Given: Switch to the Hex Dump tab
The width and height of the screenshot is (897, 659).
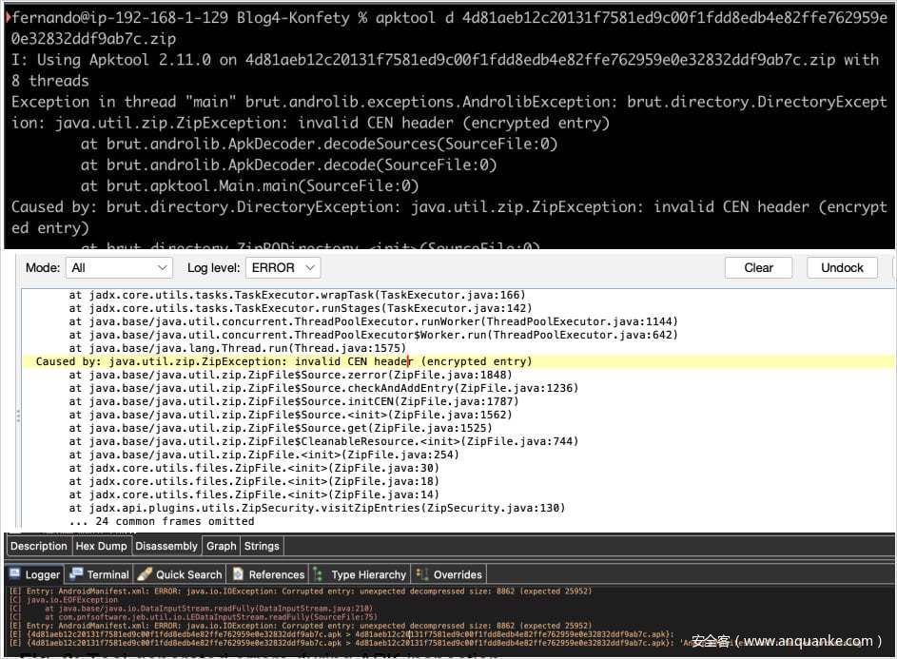Looking at the screenshot, I should click(x=101, y=546).
